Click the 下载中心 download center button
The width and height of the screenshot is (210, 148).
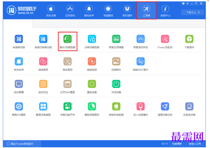pos(193,13)
